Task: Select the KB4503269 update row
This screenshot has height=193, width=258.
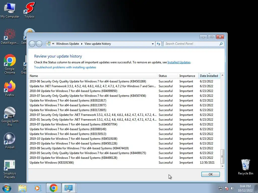Action: point(124,81)
